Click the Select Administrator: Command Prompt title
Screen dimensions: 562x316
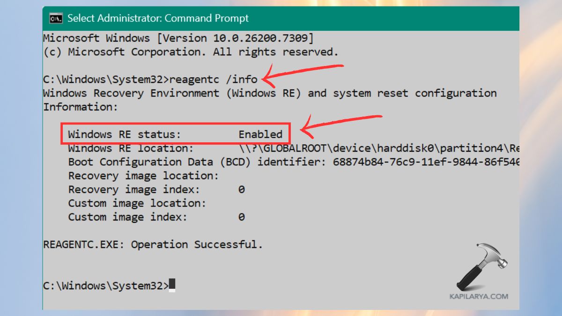[x=159, y=18]
